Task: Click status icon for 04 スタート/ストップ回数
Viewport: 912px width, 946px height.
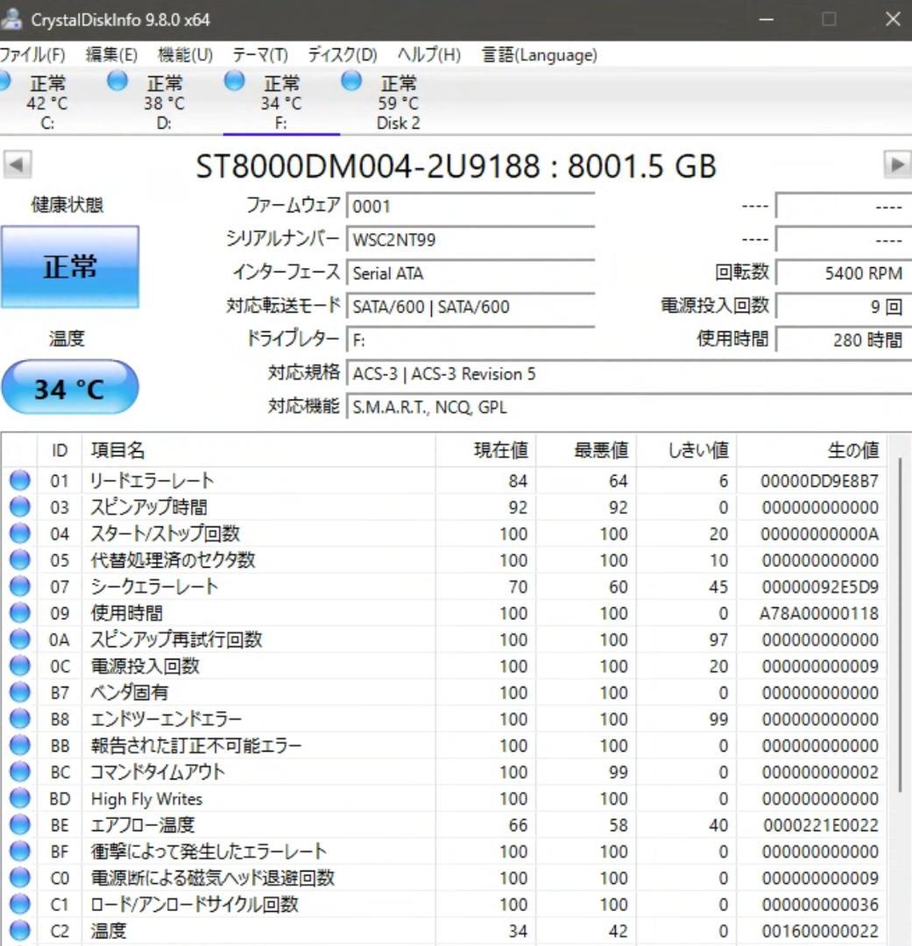Action: (20, 533)
